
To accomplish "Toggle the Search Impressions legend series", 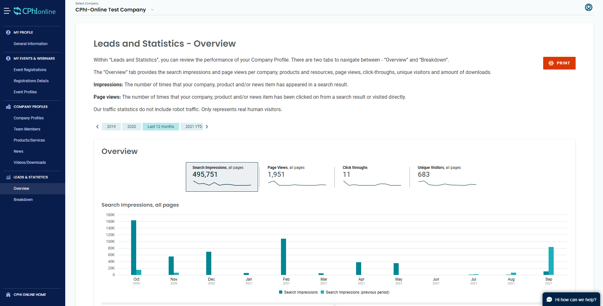I will pos(298,292).
